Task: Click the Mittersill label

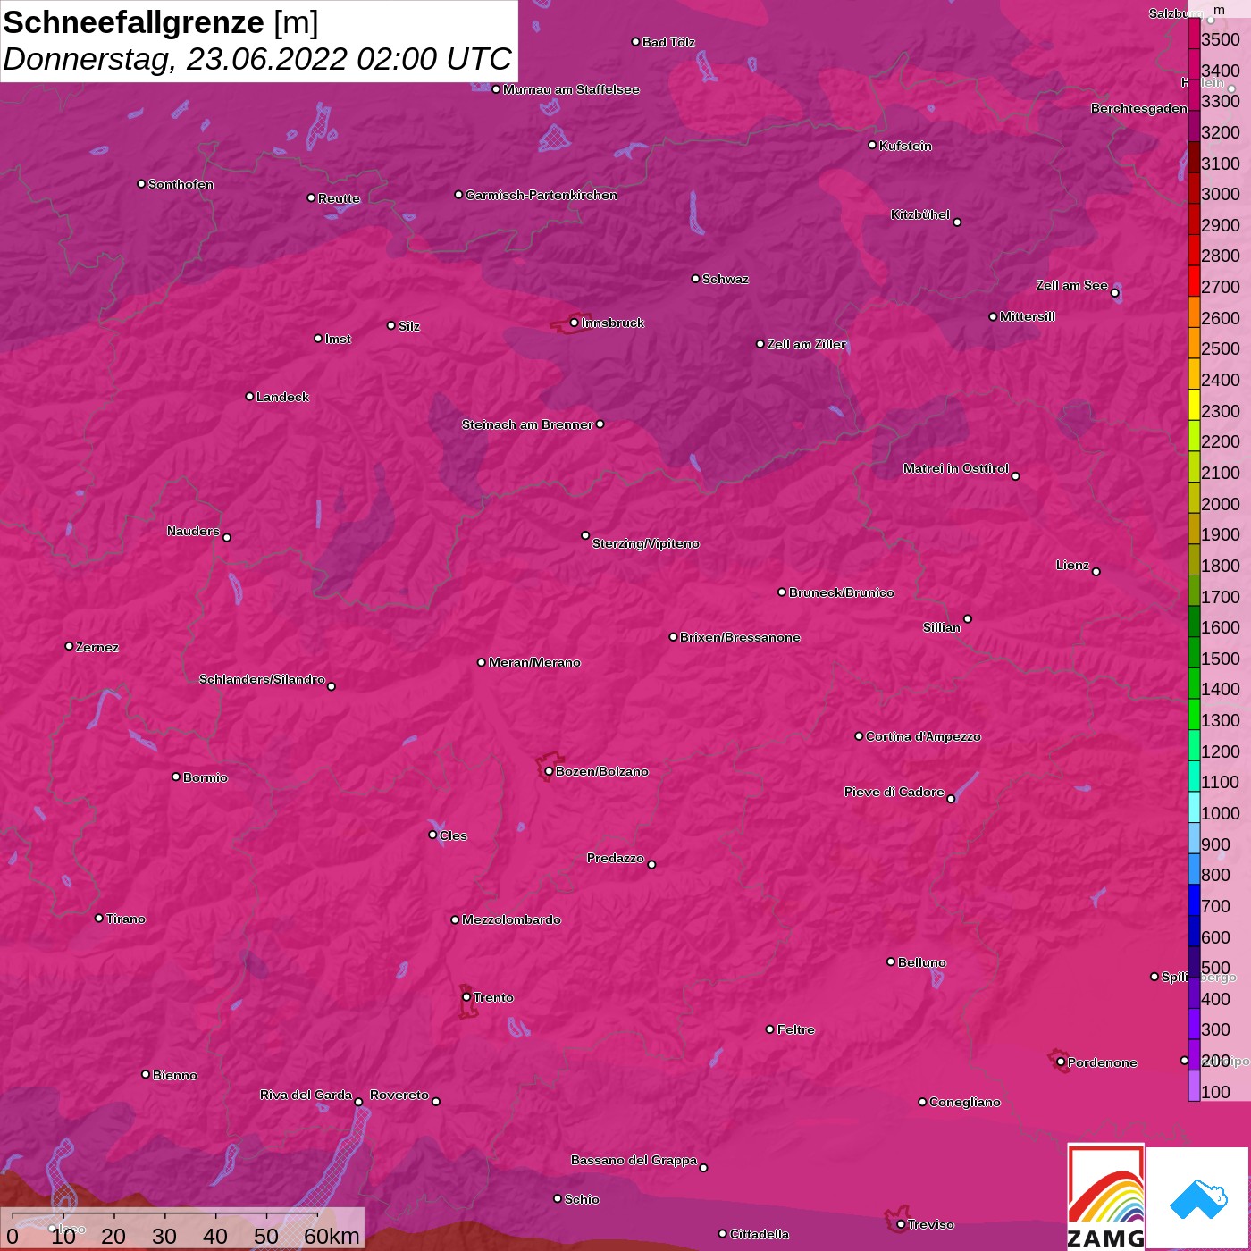Action: (x=1028, y=316)
